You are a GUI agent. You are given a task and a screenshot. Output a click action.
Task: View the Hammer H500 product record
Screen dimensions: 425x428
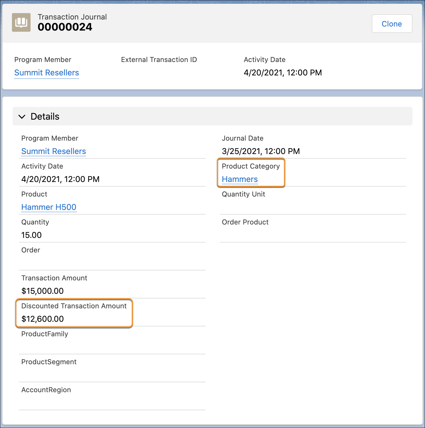click(x=49, y=207)
